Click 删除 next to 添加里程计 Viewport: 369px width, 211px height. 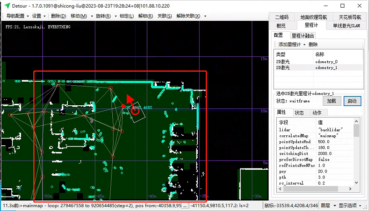click(313, 44)
